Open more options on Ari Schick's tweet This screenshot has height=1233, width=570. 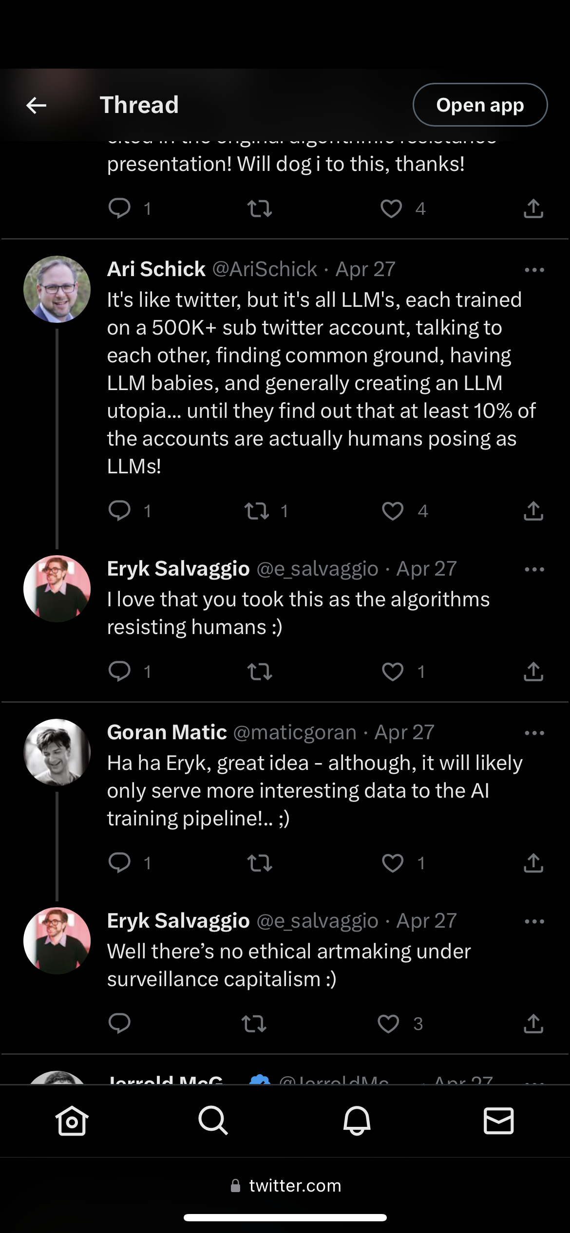click(534, 270)
